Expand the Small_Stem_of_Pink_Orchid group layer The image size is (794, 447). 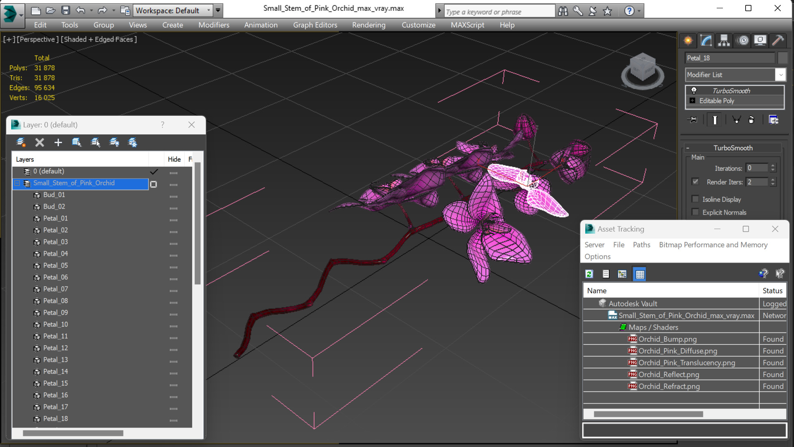(17, 183)
